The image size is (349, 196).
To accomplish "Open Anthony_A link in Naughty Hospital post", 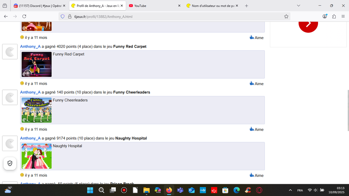I will pos(30,138).
